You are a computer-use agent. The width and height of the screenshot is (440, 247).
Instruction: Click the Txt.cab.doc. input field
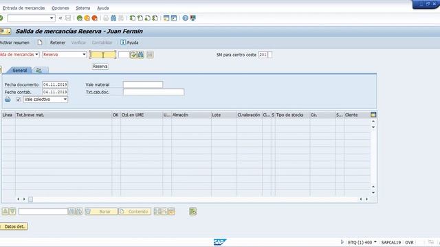(x=153, y=92)
